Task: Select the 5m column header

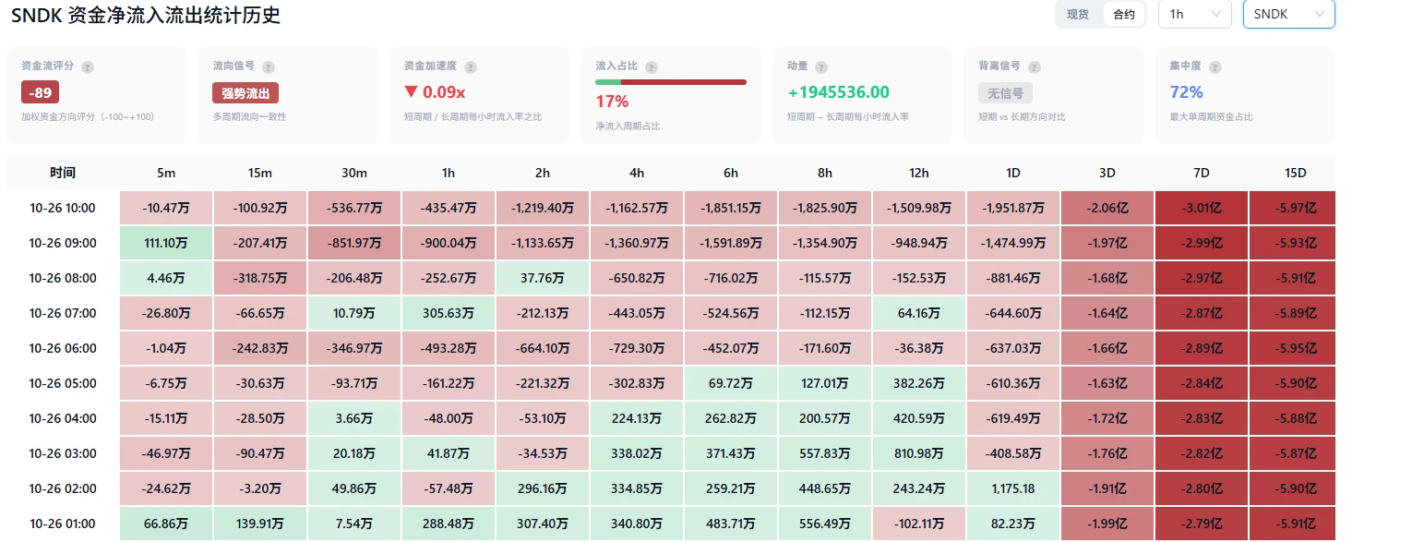Action: [x=166, y=173]
